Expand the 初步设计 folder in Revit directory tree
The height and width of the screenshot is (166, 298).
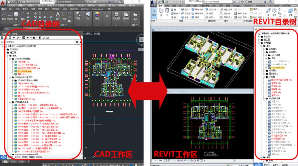point(259,36)
